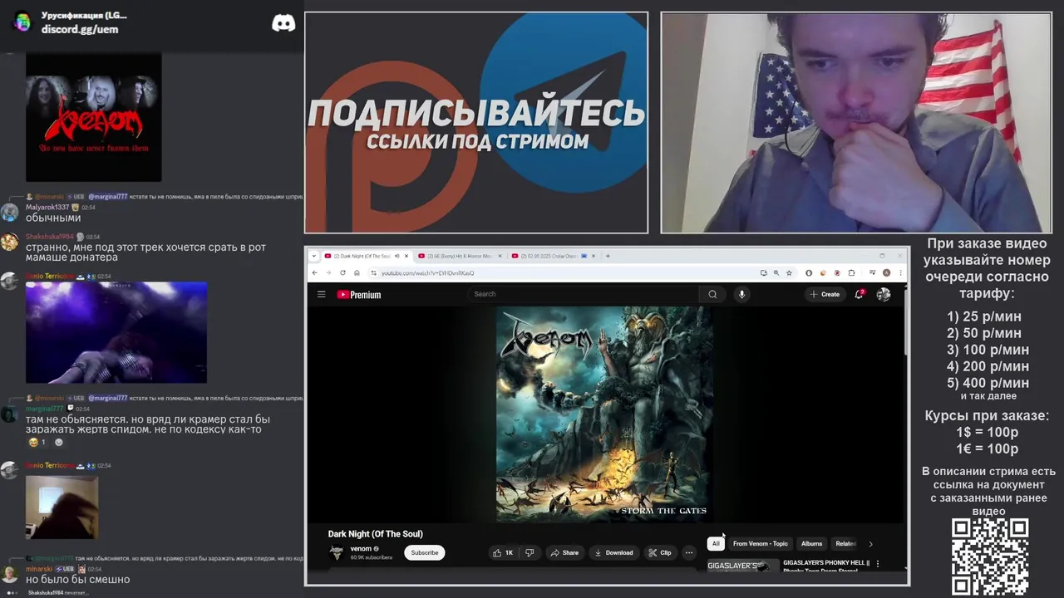Start voice search with the microphone icon
The image size is (1064, 598).
741,294
